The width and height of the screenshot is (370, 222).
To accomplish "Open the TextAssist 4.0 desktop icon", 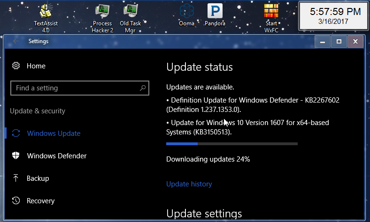I will point(46,11).
